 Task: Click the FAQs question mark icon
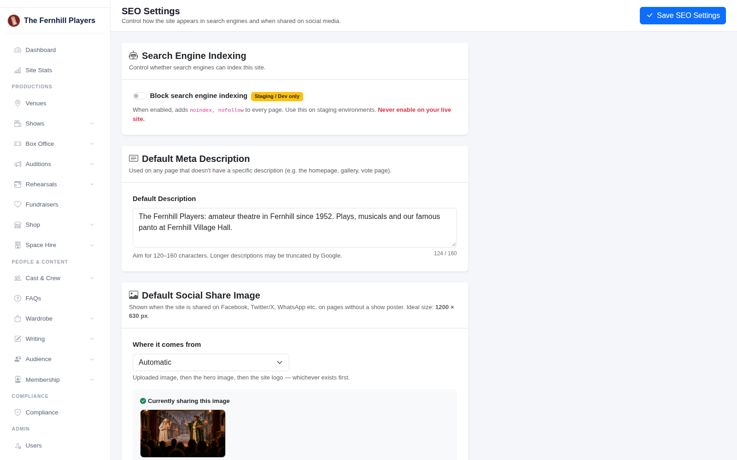[x=18, y=299]
